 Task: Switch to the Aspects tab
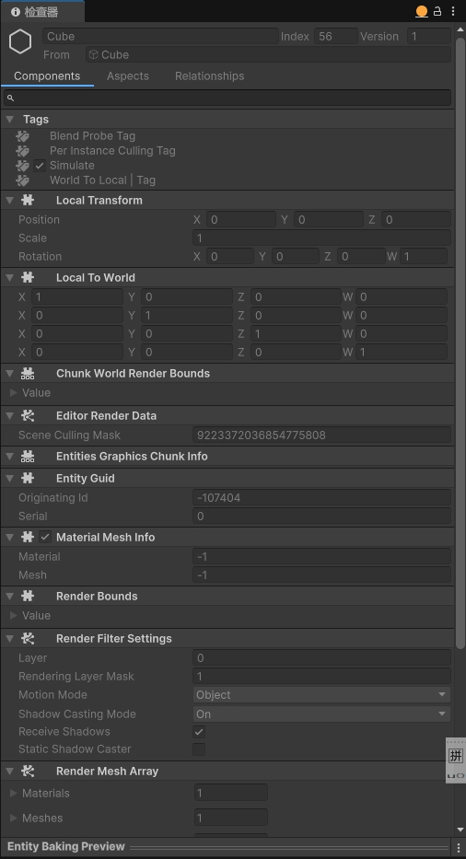point(128,76)
